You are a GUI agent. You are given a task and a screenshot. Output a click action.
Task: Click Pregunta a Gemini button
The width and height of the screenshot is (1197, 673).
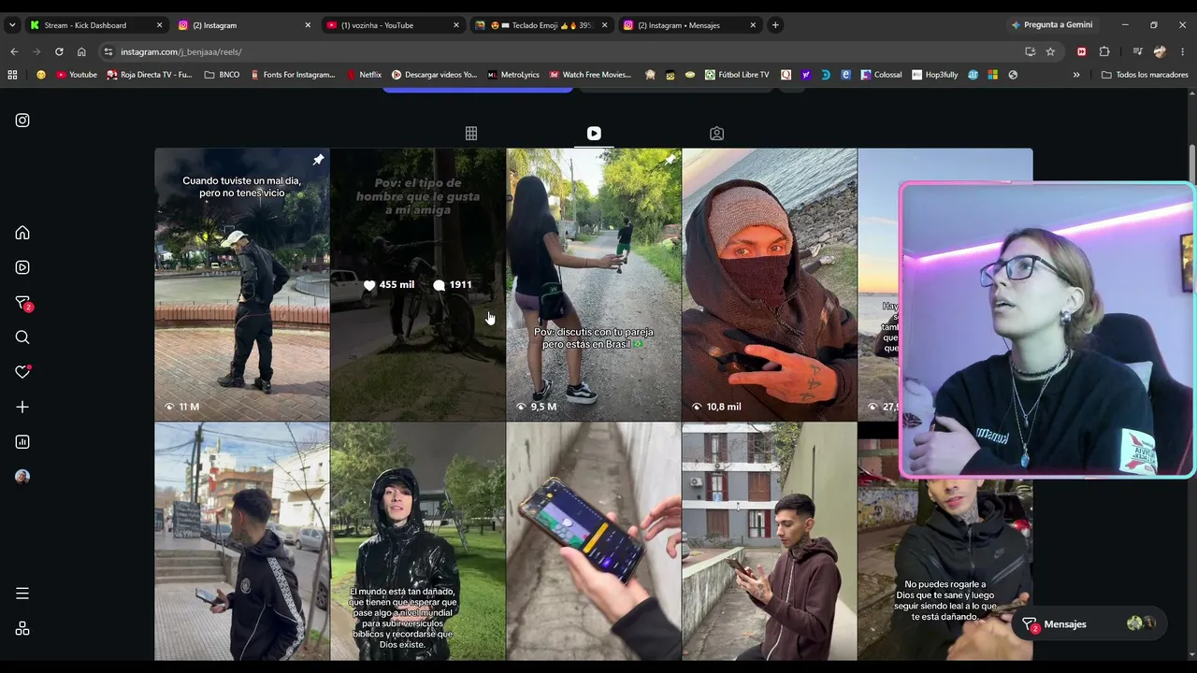click(1052, 25)
